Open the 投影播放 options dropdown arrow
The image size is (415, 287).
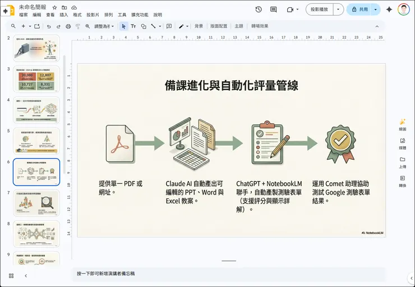(338, 10)
